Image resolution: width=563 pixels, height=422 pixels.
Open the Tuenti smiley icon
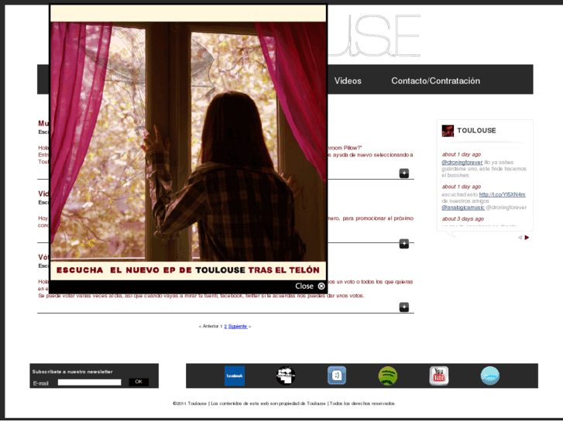[x=337, y=376]
